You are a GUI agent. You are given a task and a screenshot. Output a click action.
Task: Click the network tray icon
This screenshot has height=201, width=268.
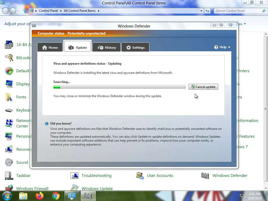click(x=242, y=196)
